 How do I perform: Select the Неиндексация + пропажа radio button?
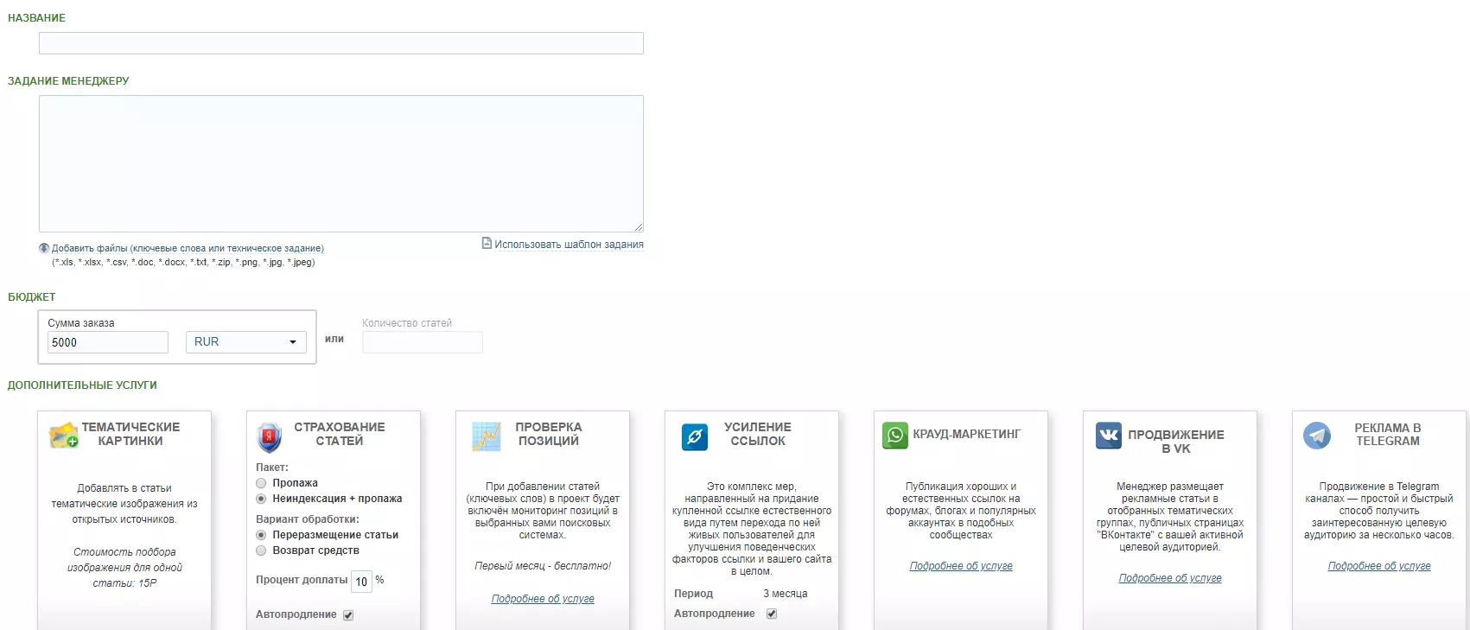point(261,499)
